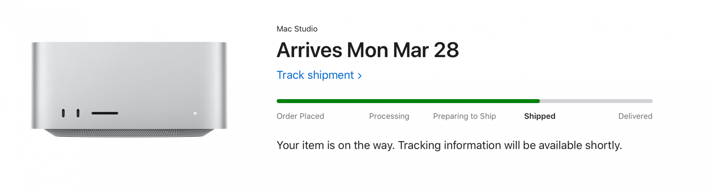The height and width of the screenshot is (193, 708).
Task: Click the small Mac Studio title text
Action: (x=297, y=29)
